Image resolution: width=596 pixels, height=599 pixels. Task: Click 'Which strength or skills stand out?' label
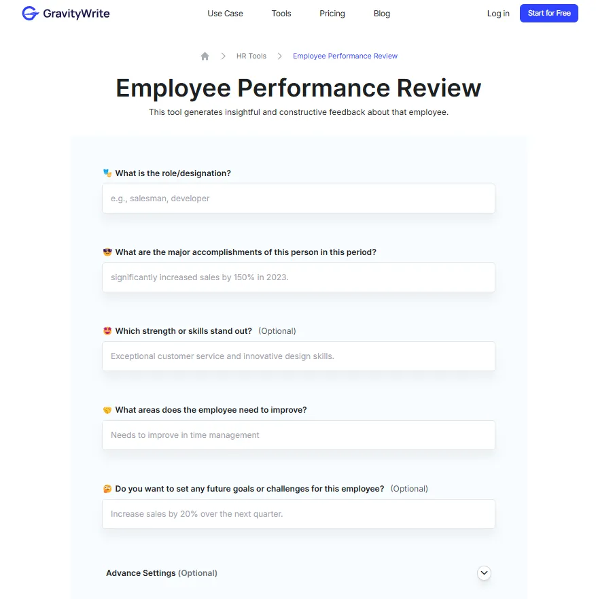(x=183, y=331)
